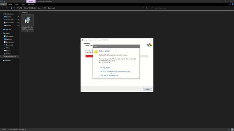Image resolution: width=234 pixels, height=131 pixels.
Task: Go forward using the Forward arrow
Action: point(6,8)
